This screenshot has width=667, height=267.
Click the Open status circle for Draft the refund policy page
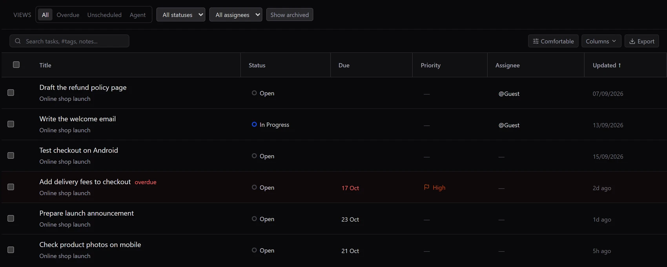pos(254,93)
